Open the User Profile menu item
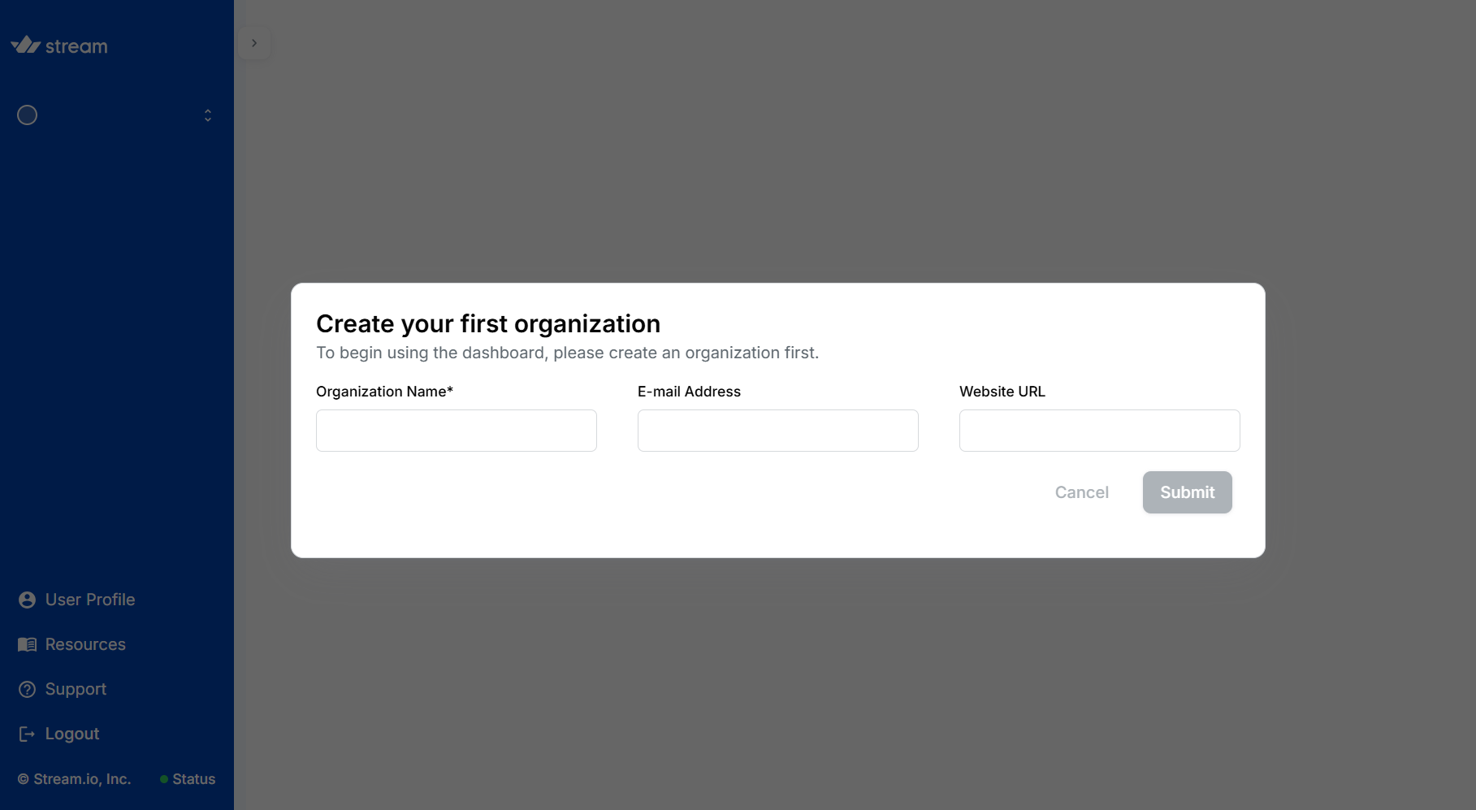Screen dimensions: 1476x810 (x=90, y=600)
